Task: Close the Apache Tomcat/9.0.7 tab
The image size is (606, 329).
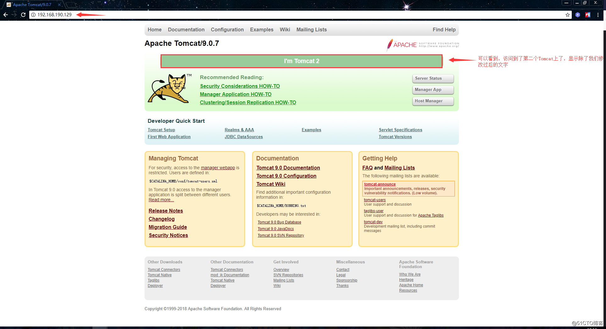Action: pyautogui.click(x=59, y=5)
